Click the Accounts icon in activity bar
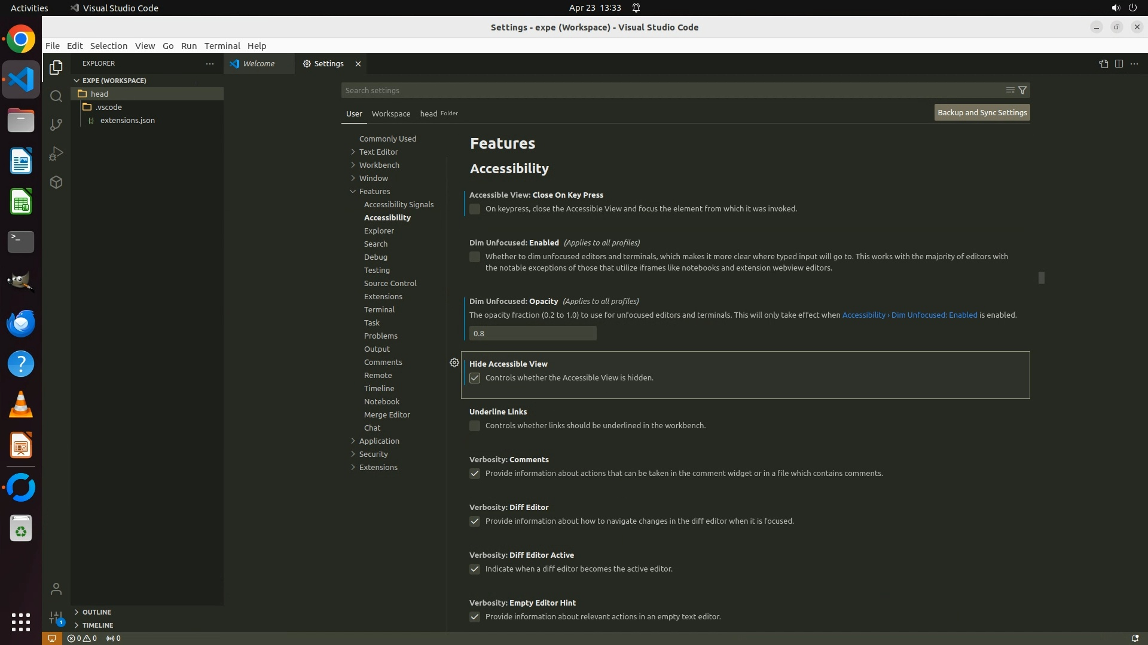The width and height of the screenshot is (1148, 645). coord(56,589)
